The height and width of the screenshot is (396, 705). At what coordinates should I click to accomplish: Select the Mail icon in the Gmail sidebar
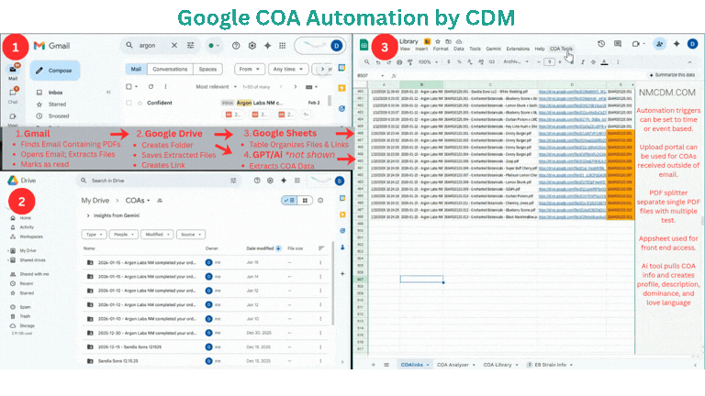[x=13, y=71]
